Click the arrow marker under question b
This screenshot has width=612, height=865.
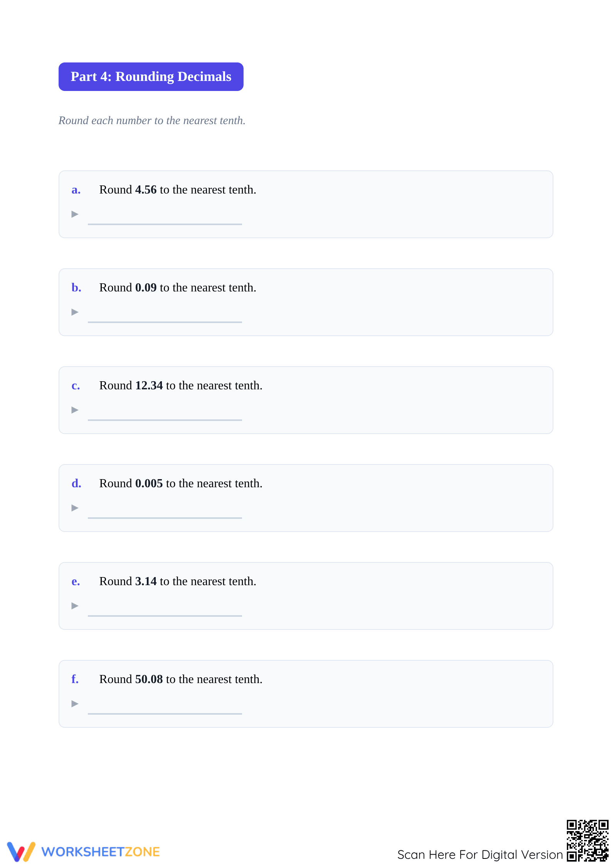75,312
